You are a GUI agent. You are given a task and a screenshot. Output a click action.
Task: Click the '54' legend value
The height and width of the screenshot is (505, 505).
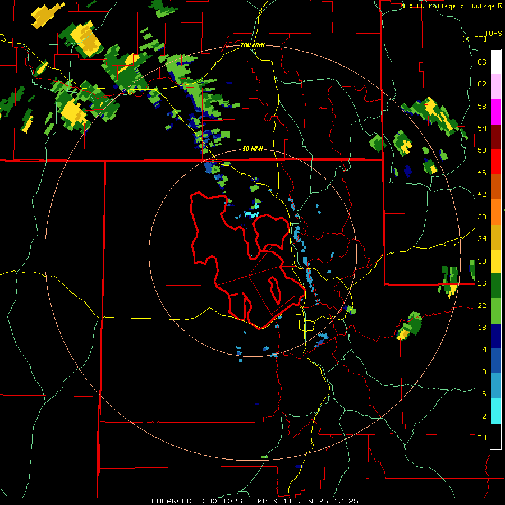(x=482, y=128)
